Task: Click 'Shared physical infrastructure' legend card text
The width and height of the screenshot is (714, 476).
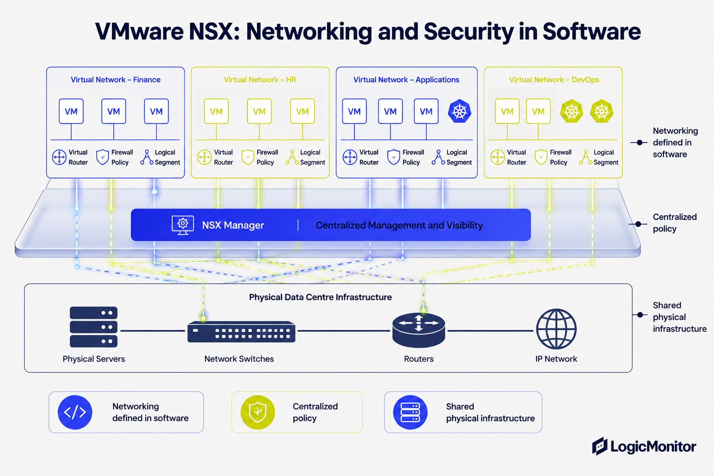Action: pyautogui.click(x=490, y=412)
